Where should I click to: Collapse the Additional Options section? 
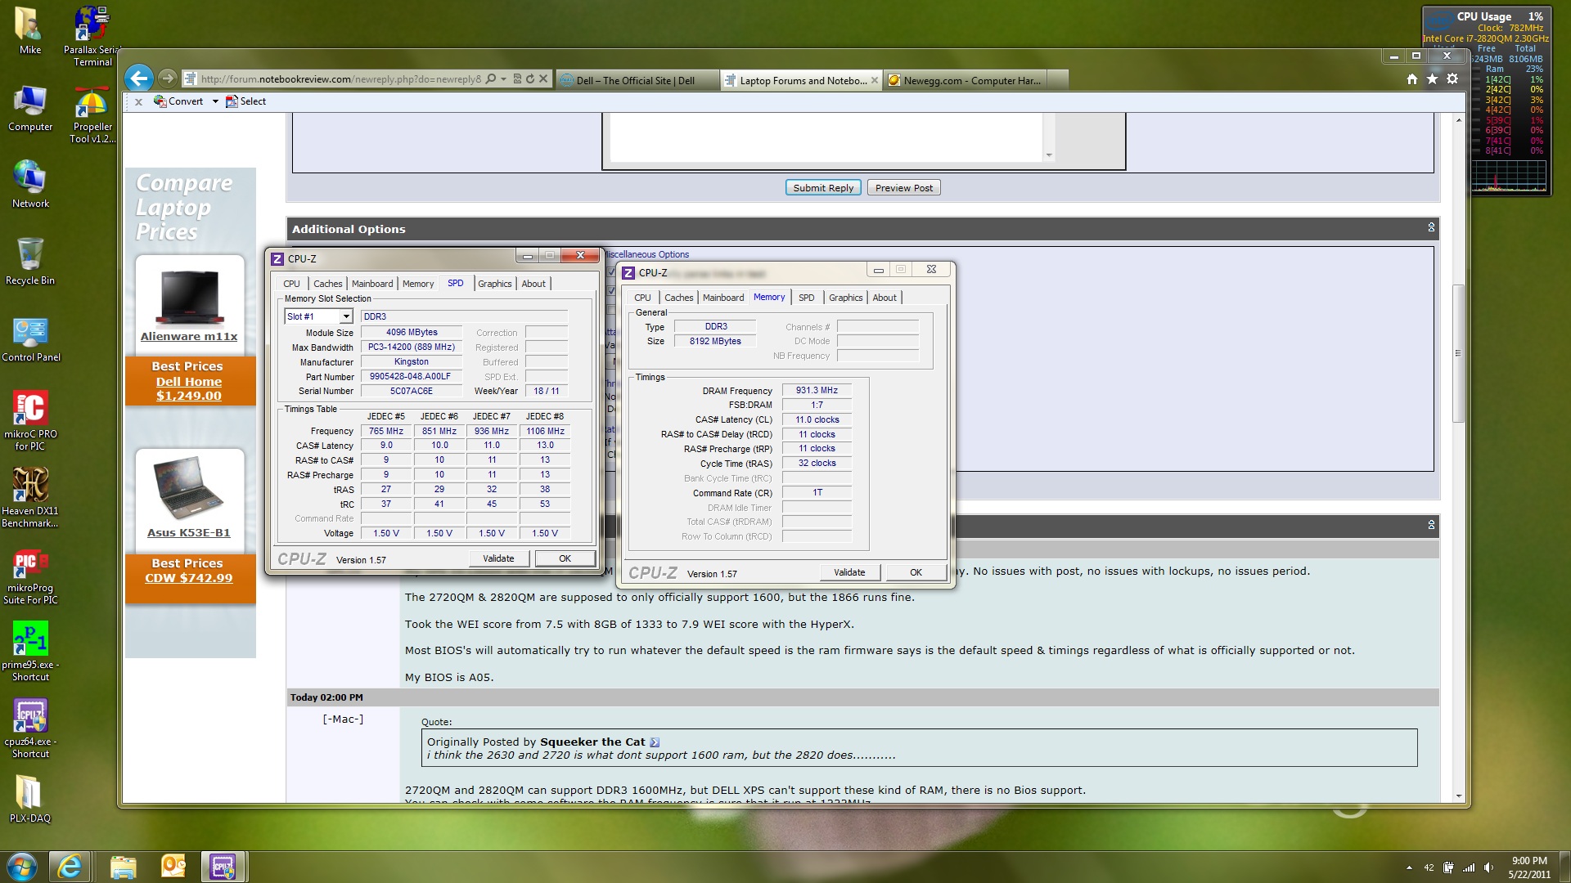tap(1431, 228)
